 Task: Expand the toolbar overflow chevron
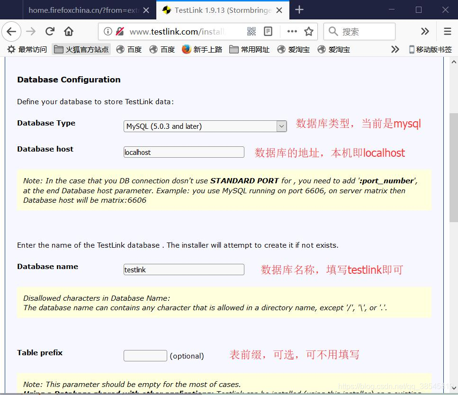click(x=425, y=31)
